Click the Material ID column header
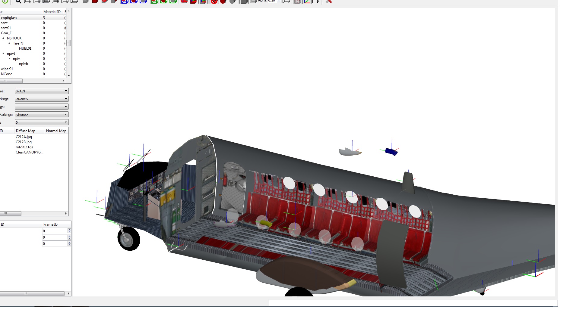This screenshot has height=325, width=579. 52,12
